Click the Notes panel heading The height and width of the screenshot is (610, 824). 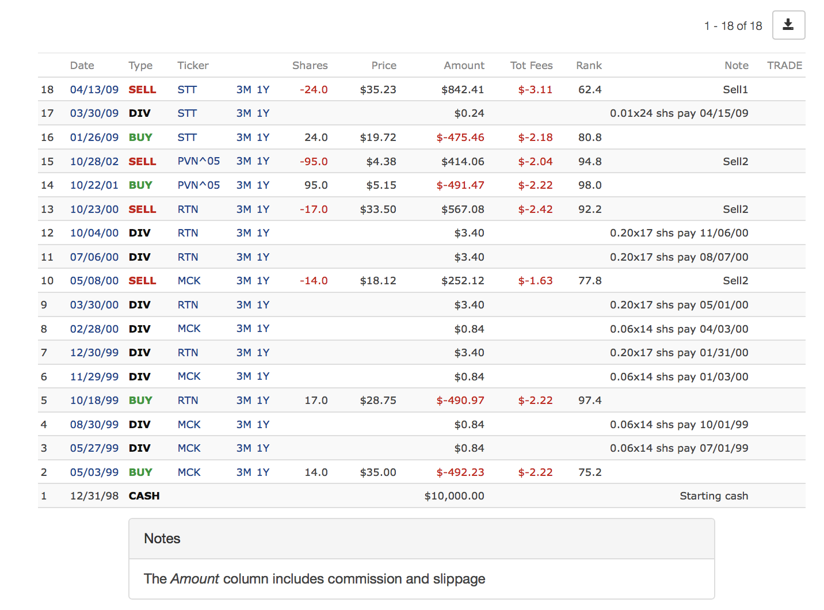point(162,539)
